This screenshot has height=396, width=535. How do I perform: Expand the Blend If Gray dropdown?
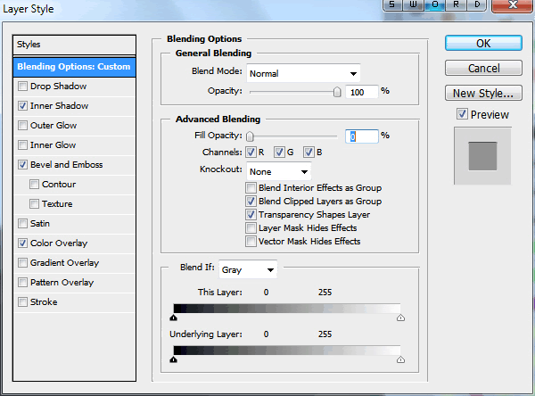[249, 268]
